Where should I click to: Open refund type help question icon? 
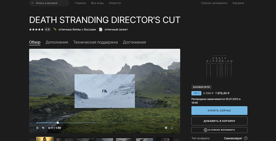(x=246, y=138)
